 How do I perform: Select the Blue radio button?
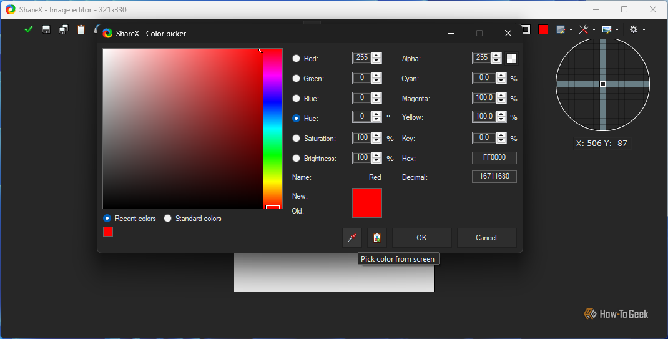[296, 99]
